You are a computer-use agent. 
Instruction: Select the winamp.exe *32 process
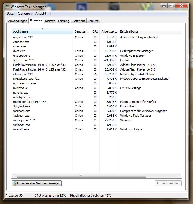[x=97, y=120]
